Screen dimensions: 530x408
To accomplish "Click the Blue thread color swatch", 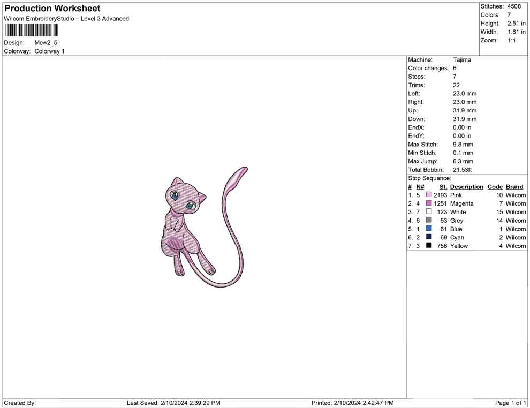I will (429, 229).
